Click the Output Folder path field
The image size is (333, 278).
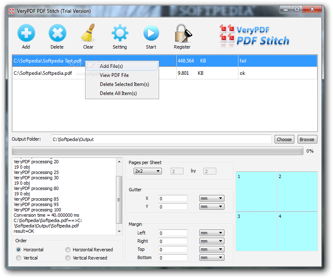[x=162, y=139]
